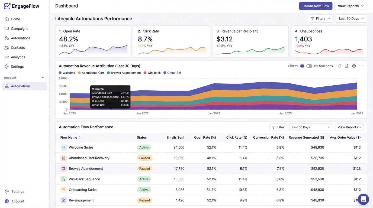Image resolution: width=373 pixels, height=208 pixels.
Task: Open the chat support bubble
Action: tap(363, 199)
